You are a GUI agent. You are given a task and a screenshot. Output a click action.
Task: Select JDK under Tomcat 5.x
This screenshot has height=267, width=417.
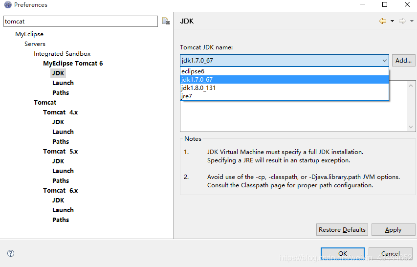pos(58,161)
